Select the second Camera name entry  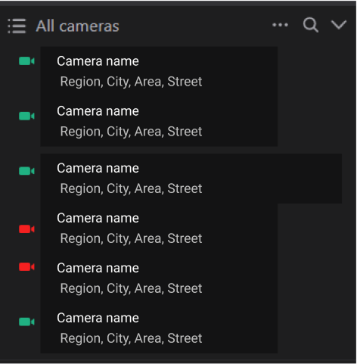tap(98, 111)
